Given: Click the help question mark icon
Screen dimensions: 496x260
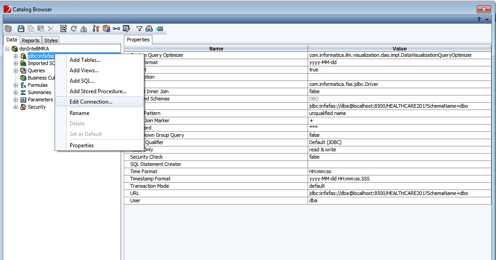Looking at the screenshot, I should coord(479,19).
